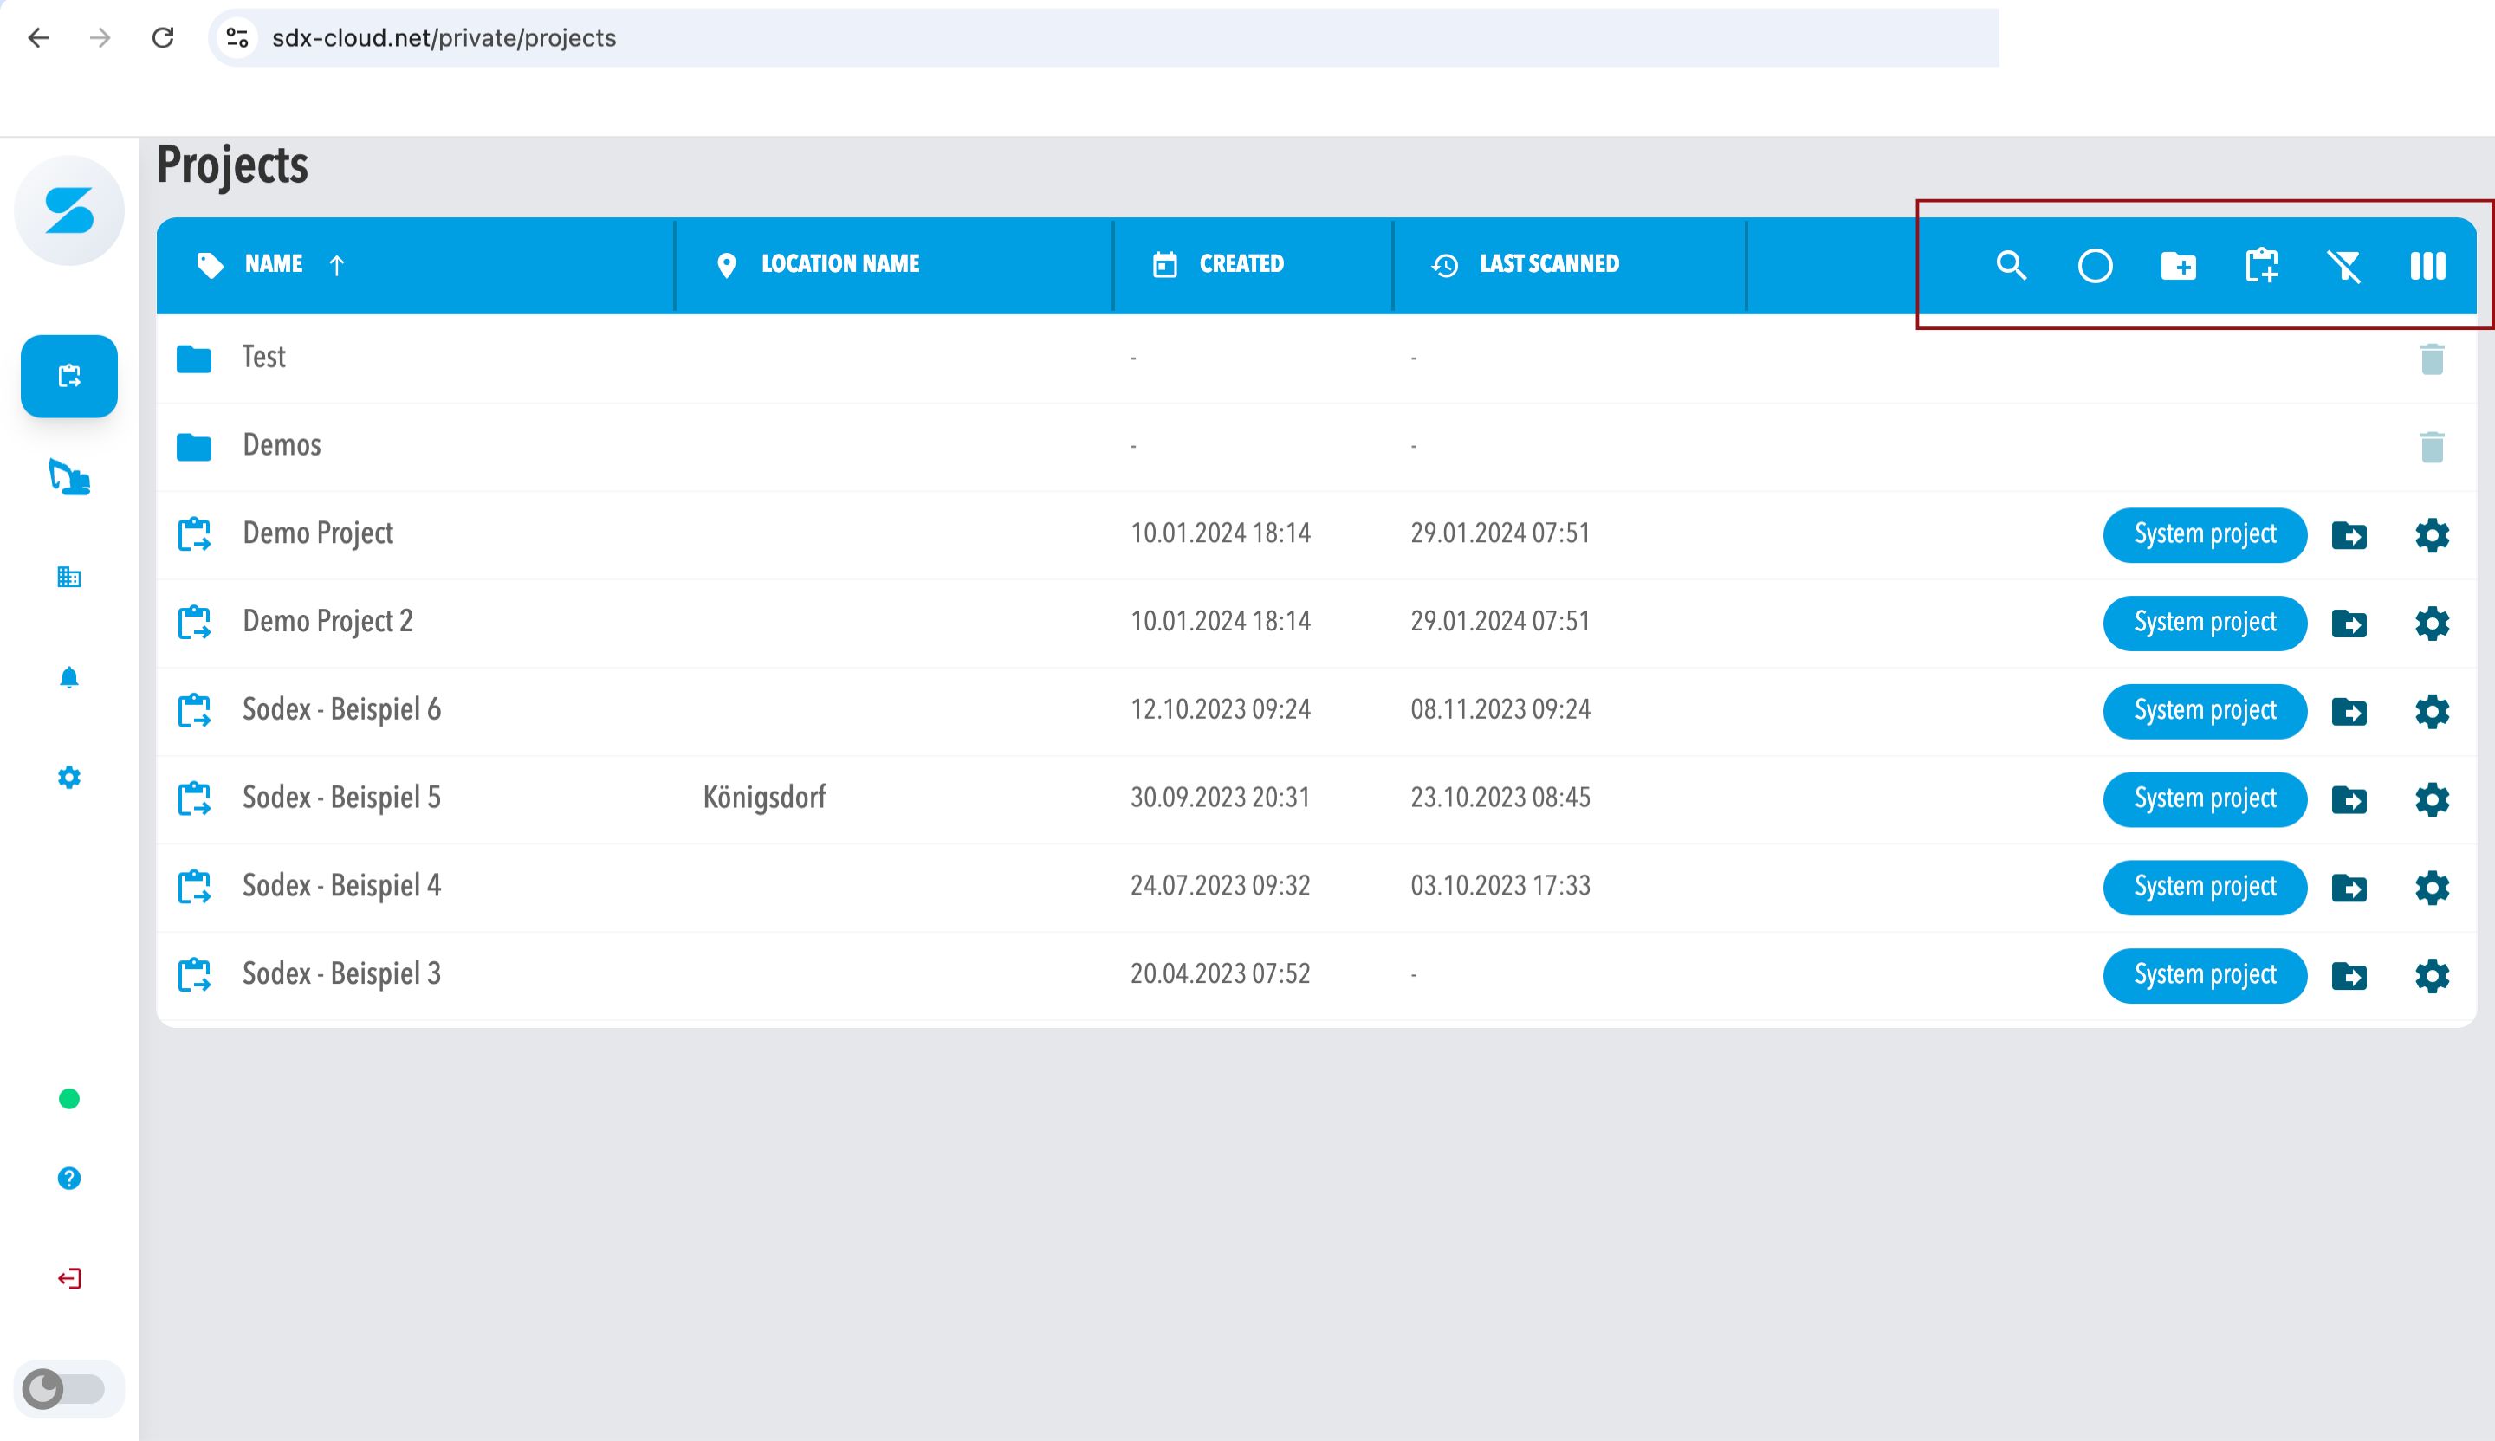Open settings gear for Demo Project
Screen dimensions: 2495x1441
[2432, 534]
